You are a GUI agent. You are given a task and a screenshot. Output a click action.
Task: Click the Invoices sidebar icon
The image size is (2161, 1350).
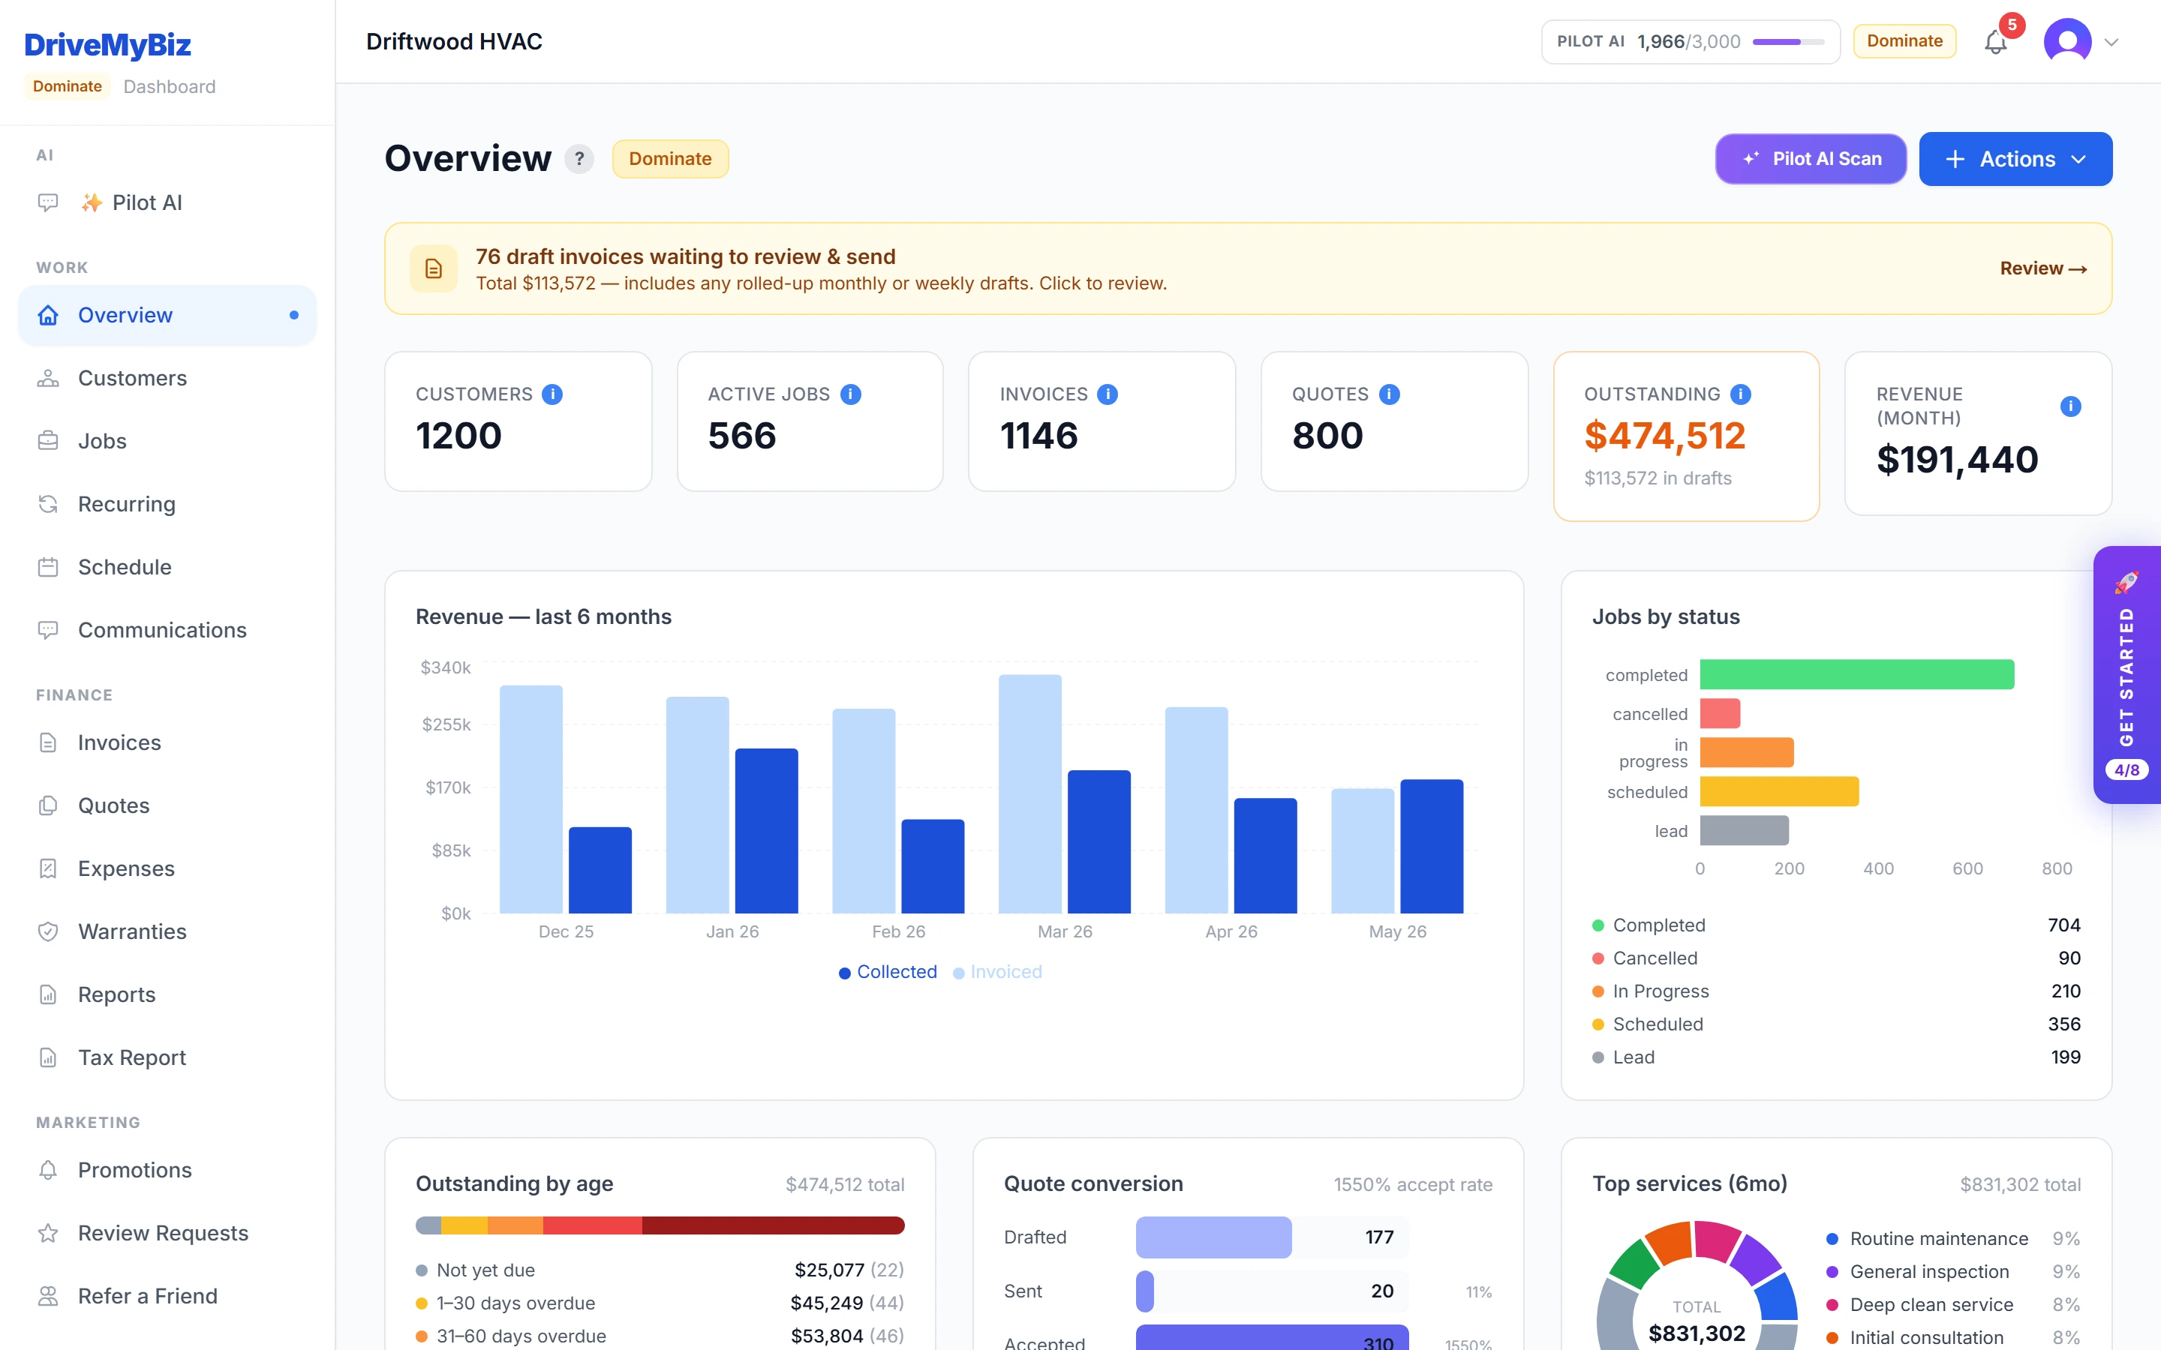pyautogui.click(x=48, y=742)
